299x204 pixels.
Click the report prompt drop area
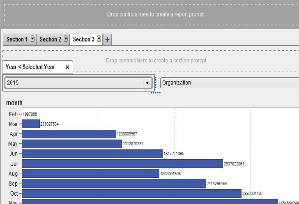(x=156, y=14)
